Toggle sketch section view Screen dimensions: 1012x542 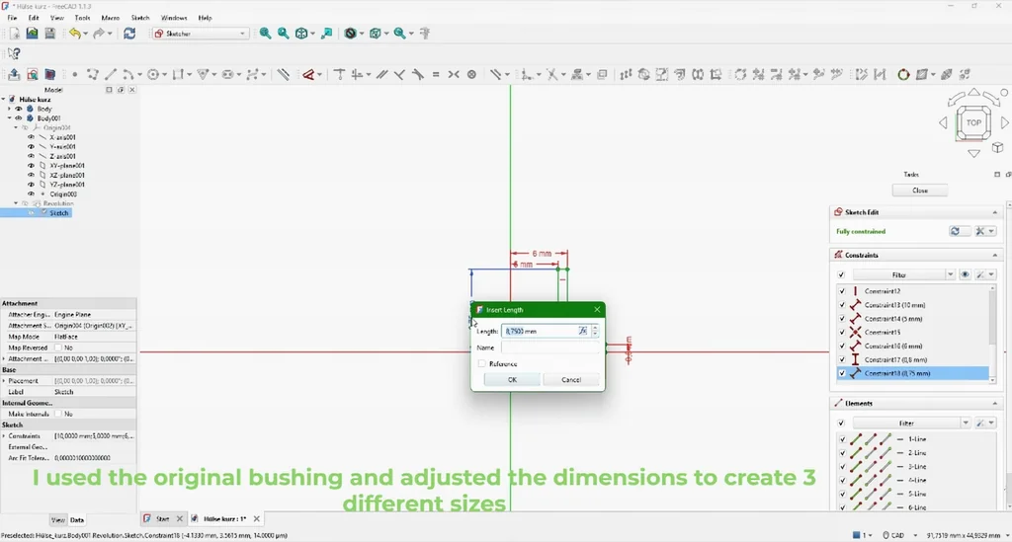[x=49, y=75]
